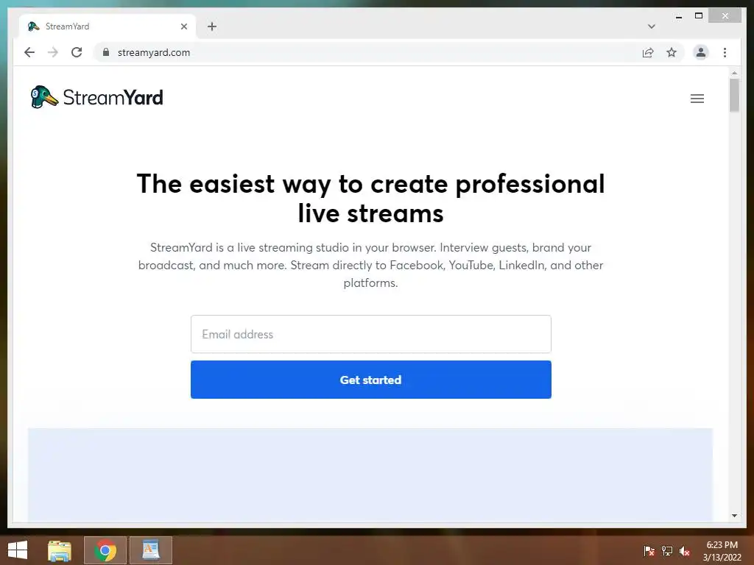Click the headline 'The easiest way to create professional live streams'
Screen dimensions: 754x565
[x=371, y=198]
